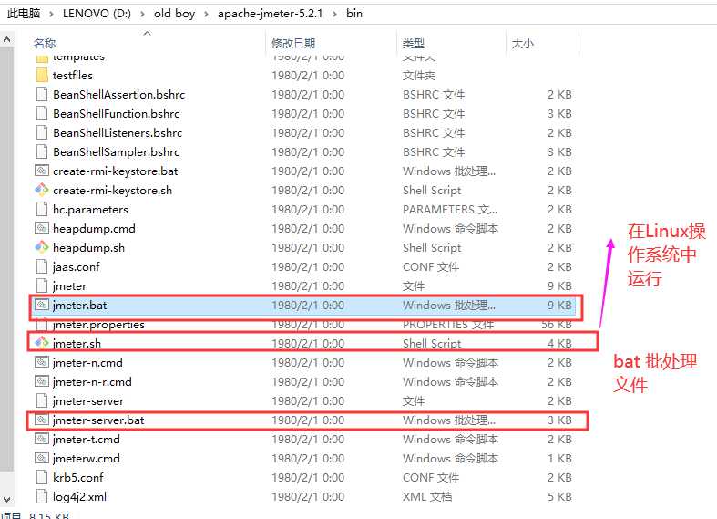Select the BeanShellSampler.bshrc file name
The height and width of the screenshot is (519, 717).
click(116, 152)
